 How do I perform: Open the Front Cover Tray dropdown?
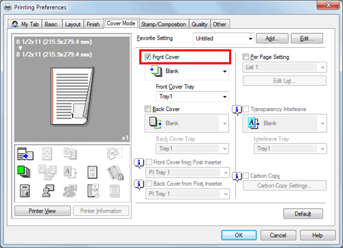192,97
